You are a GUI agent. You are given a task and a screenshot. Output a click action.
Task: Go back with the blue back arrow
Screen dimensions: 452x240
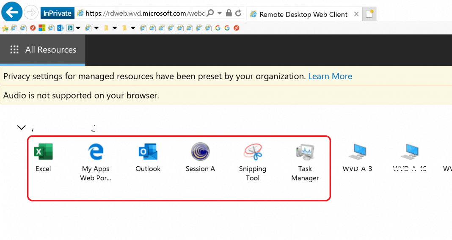pos(11,12)
